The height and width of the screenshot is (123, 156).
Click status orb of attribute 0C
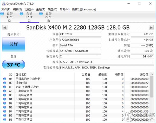click(x=5, y=87)
